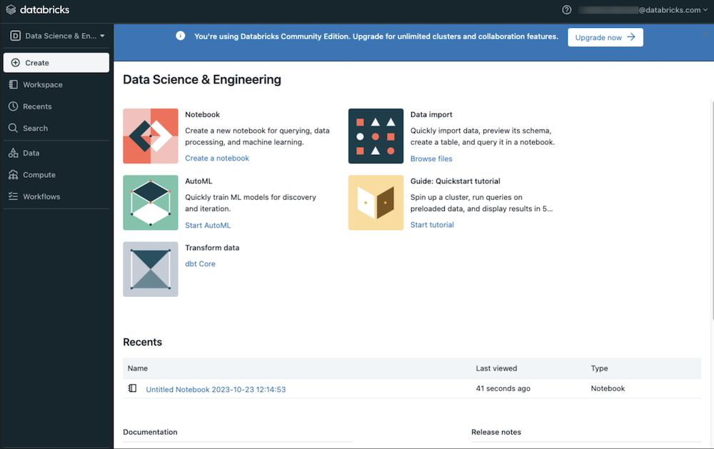Screen dimensions: 714x449
Task: Click the 'Data import' card title
Action: [431, 115]
